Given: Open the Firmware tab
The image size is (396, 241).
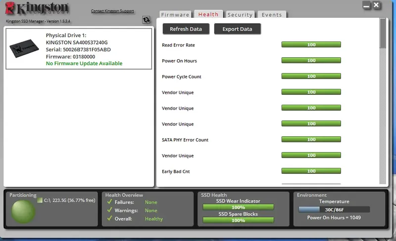Looking at the screenshot, I should [175, 15].
